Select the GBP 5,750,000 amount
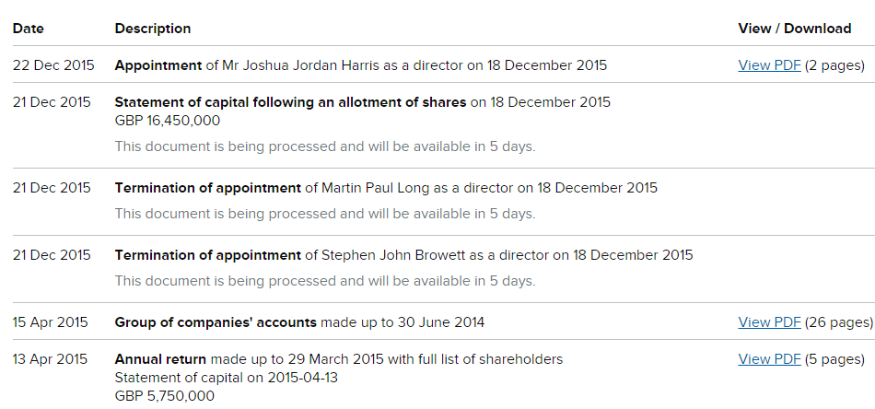The width and height of the screenshot is (875, 409). [165, 396]
